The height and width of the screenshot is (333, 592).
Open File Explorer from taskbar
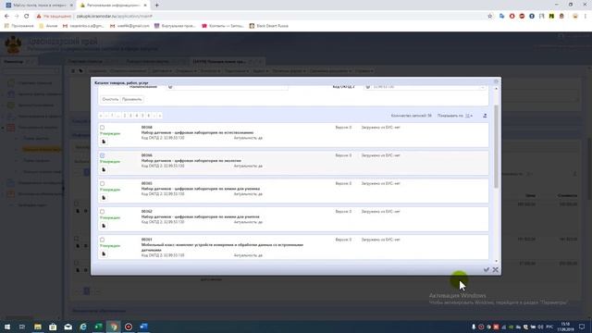point(37,327)
